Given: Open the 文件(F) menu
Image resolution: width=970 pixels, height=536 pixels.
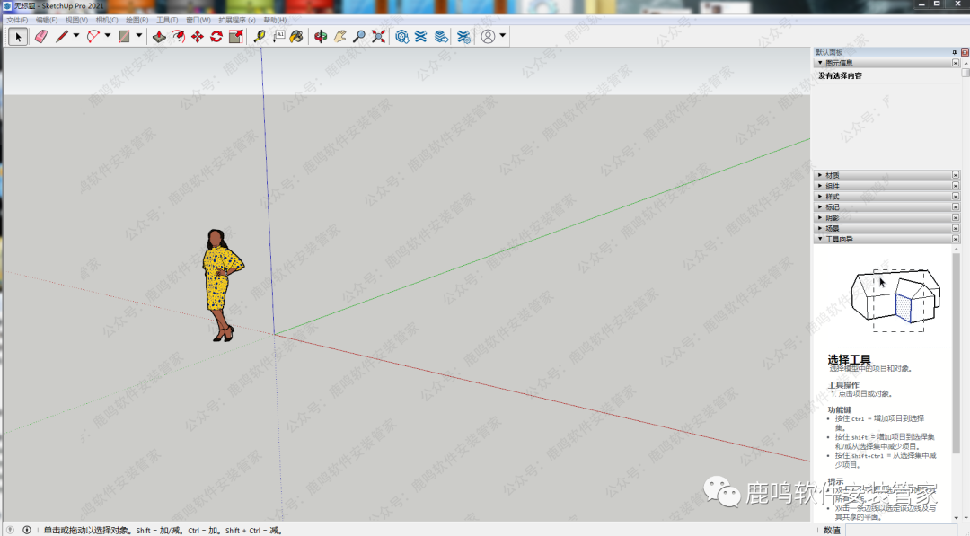Looking at the screenshot, I should (17, 20).
